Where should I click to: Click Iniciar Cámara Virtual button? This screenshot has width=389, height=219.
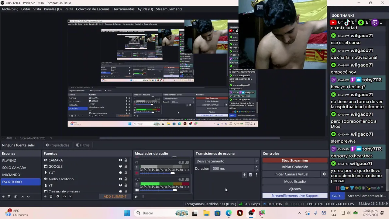tap(291, 174)
